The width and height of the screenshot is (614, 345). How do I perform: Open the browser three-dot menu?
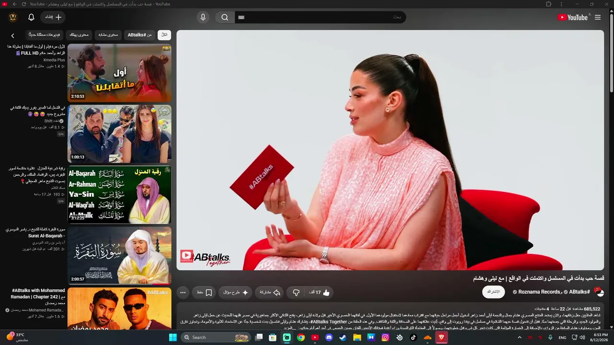coord(561,4)
